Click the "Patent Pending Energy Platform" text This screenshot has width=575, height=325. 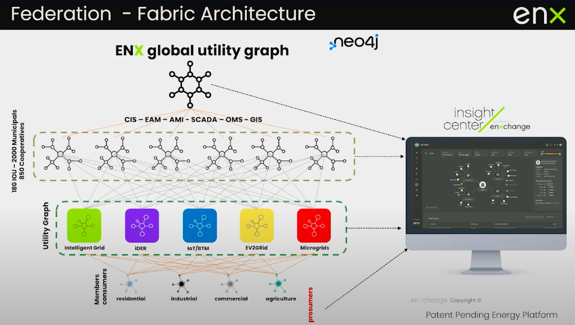[491, 315]
